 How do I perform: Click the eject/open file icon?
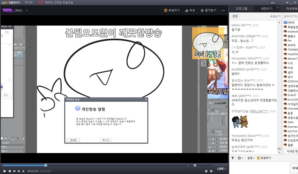[23, 171]
